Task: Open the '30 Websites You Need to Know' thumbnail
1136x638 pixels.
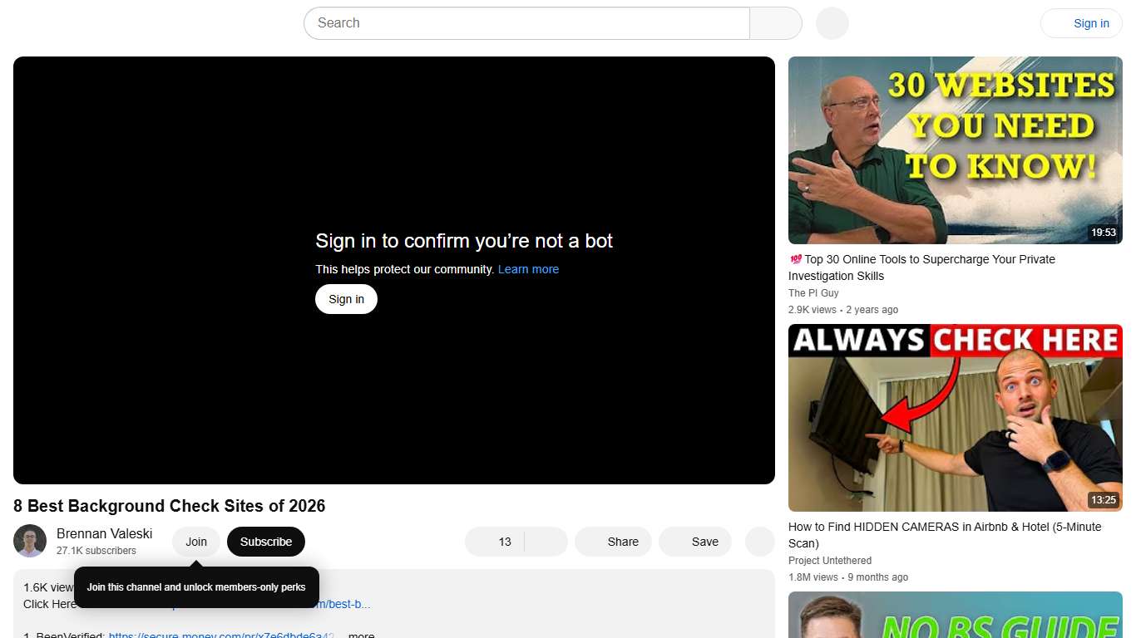Action: pyautogui.click(x=955, y=151)
